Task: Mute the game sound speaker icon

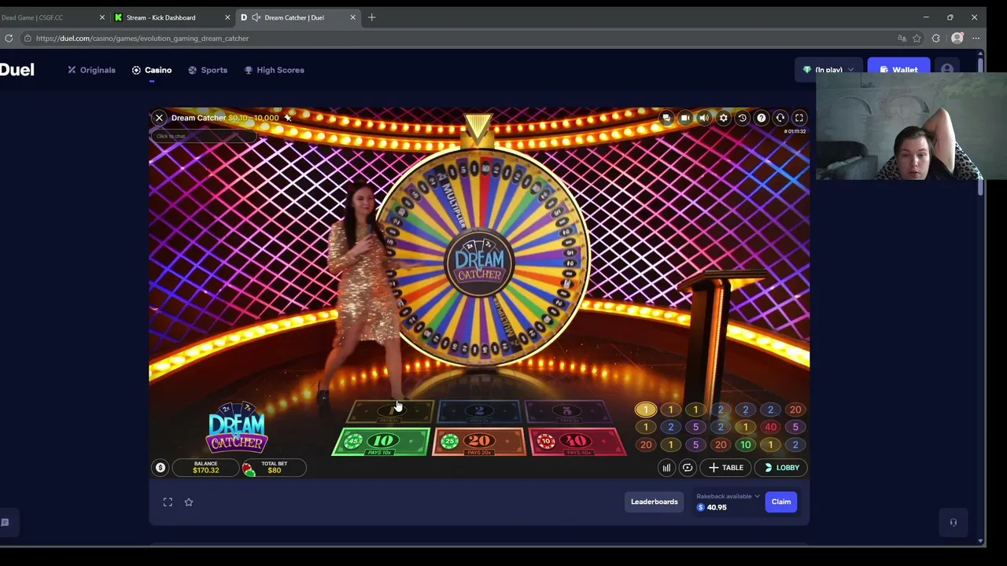Action: 704,118
